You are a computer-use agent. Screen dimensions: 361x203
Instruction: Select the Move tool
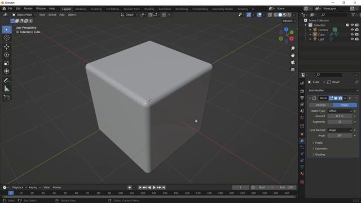pos(6,47)
